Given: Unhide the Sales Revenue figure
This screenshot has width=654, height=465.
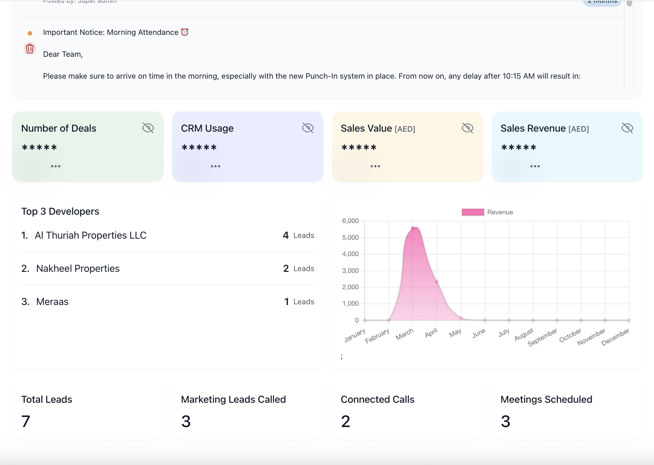Looking at the screenshot, I should click(627, 128).
